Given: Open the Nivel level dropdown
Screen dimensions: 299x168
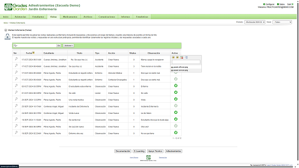Looking at the screenshot, I should pos(282,22).
